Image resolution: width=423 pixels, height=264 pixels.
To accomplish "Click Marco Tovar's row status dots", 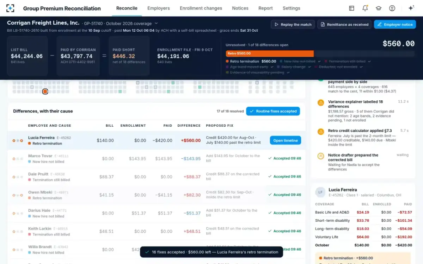I will pos(18,159).
